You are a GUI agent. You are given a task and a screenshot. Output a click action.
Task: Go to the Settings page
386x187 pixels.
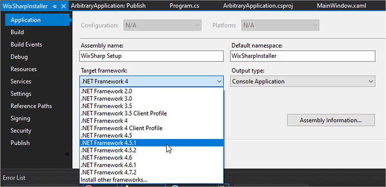tap(21, 94)
